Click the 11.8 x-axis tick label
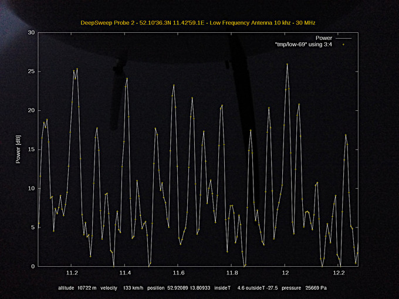 click(232, 273)
